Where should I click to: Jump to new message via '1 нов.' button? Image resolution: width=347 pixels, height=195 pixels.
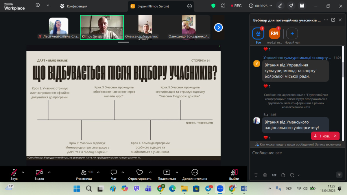click(322, 136)
